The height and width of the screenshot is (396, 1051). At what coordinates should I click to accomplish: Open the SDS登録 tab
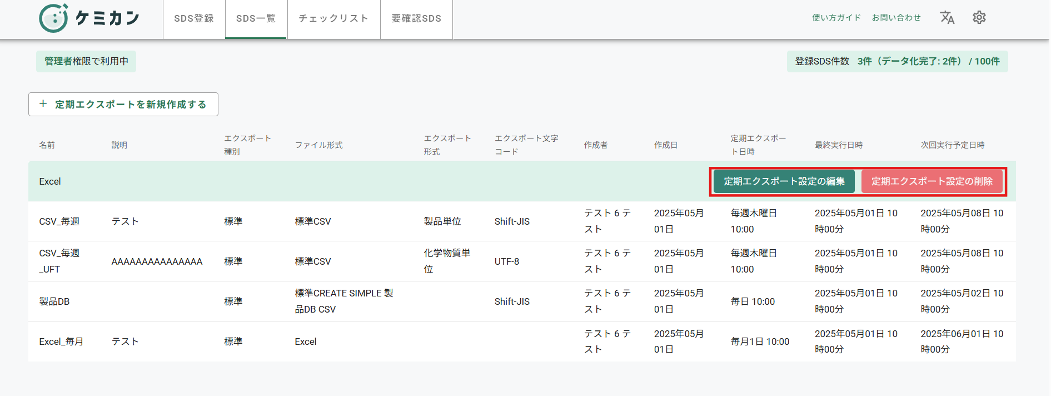tap(194, 19)
